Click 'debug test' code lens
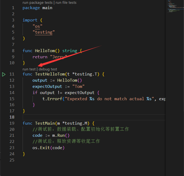The height and width of the screenshot is (176, 184). click(48, 69)
